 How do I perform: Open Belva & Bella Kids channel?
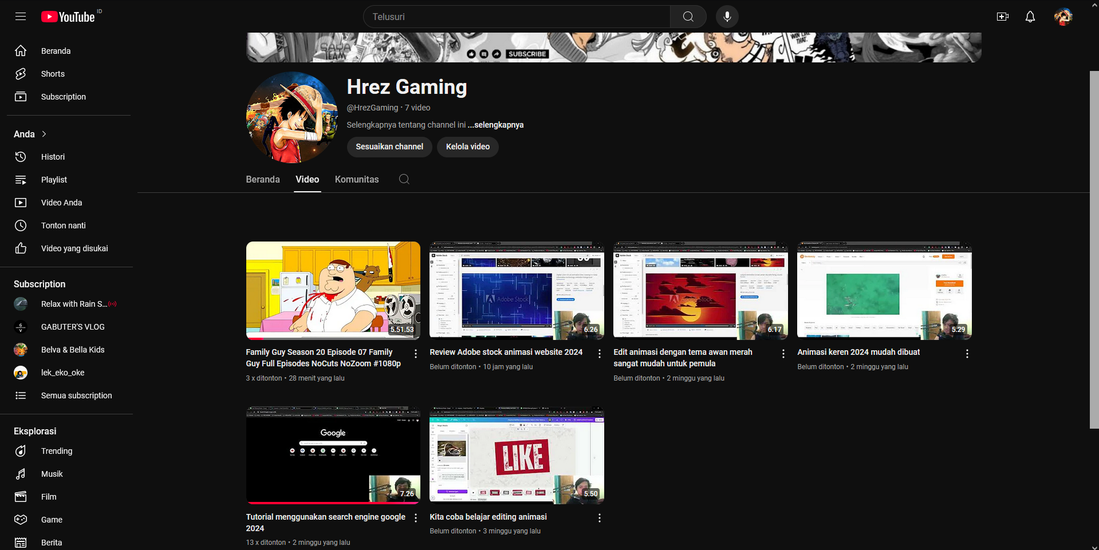coord(69,350)
